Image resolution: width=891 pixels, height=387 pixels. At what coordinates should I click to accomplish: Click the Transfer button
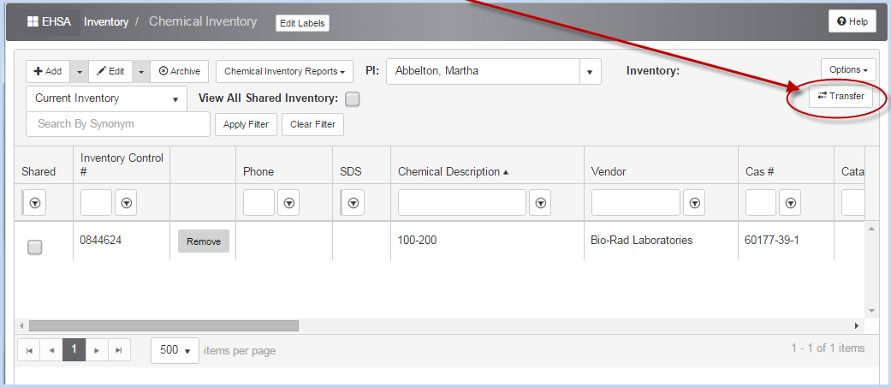[841, 96]
